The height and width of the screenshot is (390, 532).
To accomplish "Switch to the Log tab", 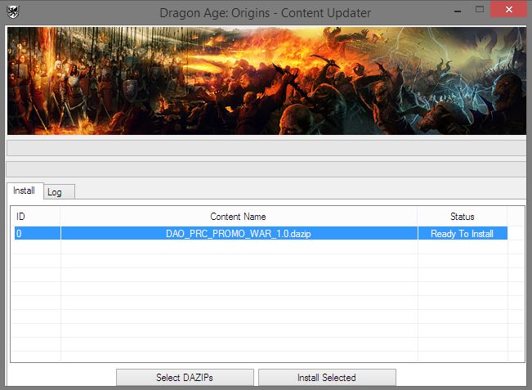I will point(59,192).
